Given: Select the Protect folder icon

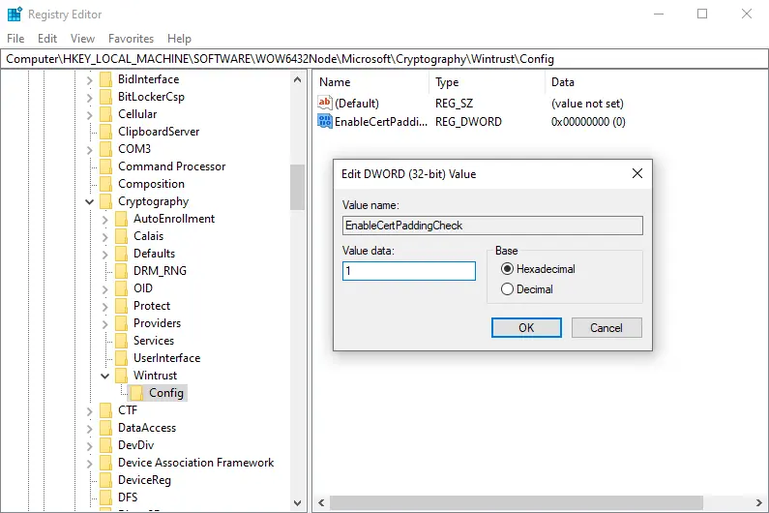Looking at the screenshot, I should [x=121, y=306].
